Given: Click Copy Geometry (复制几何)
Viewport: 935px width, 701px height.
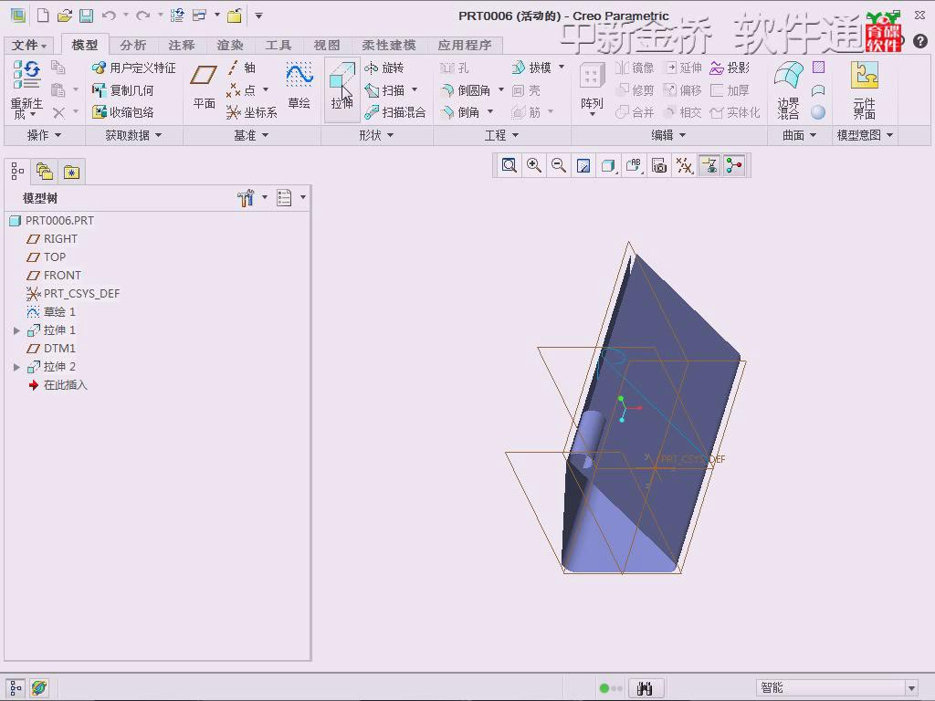Looking at the screenshot, I should pyautogui.click(x=123, y=90).
